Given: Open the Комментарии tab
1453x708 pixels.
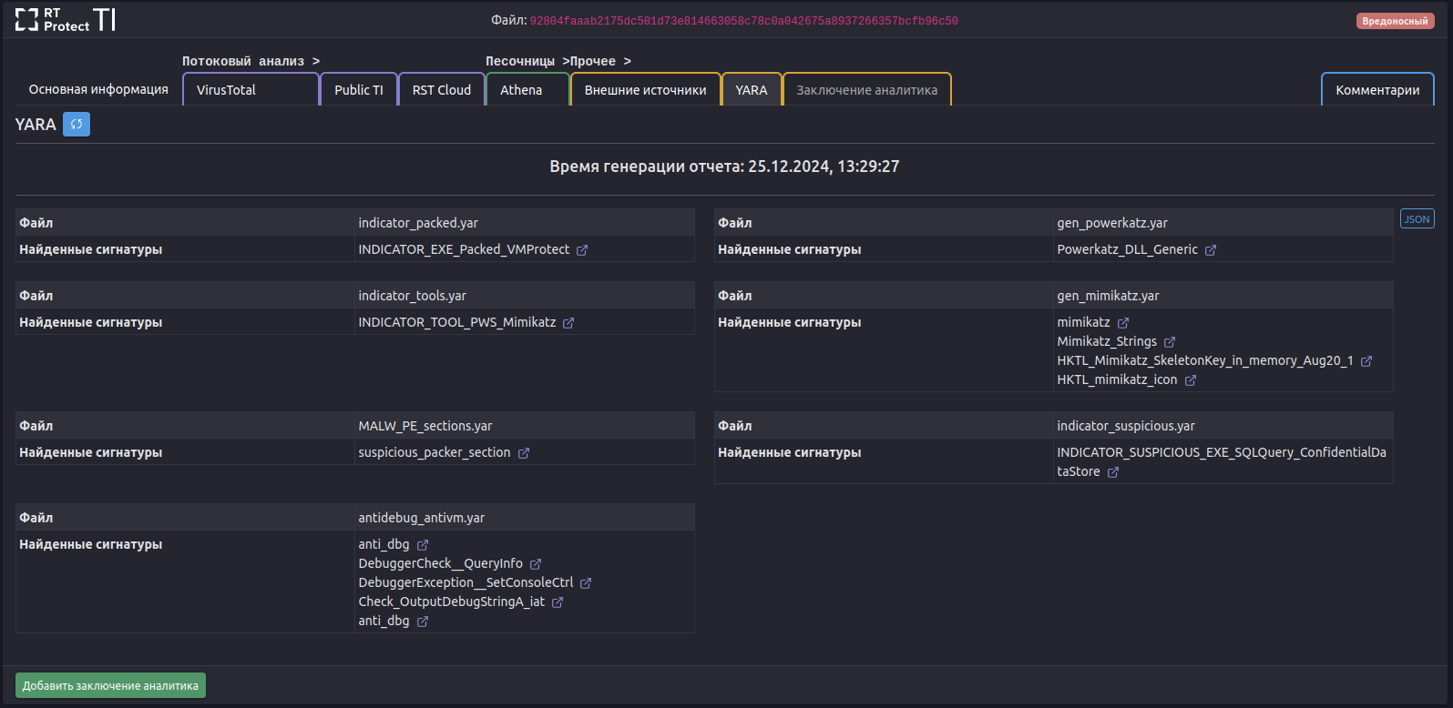Looking at the screenshot, I should pyautogui.click(x=1377, y=90).
